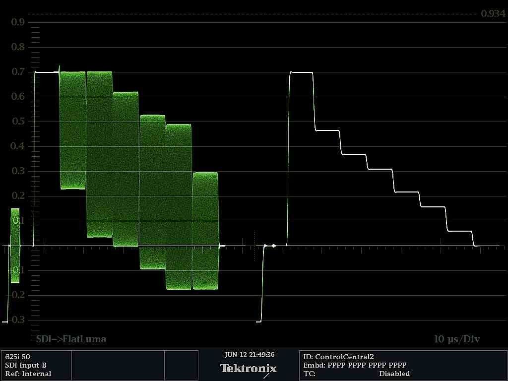Click the top white luma step at 0.7

click(x=301, y=72)
